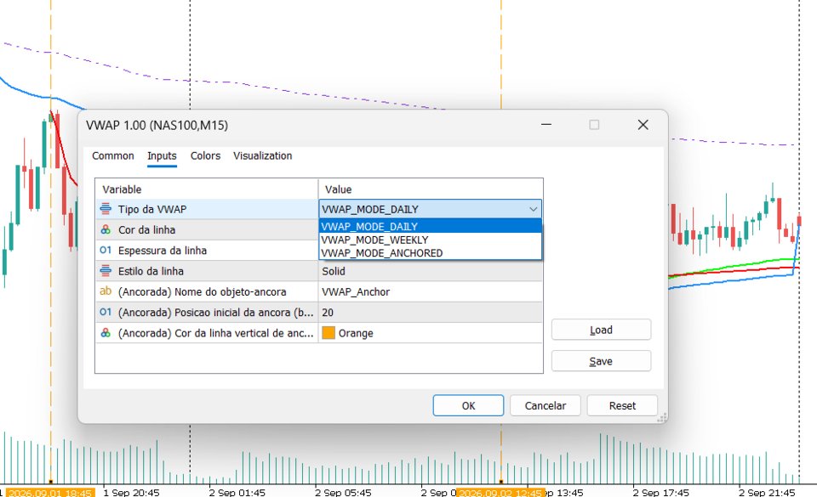Viewport: 817px width, 497px height.
Task: Select the Espessura da linha row label
Action: (163, 251)
